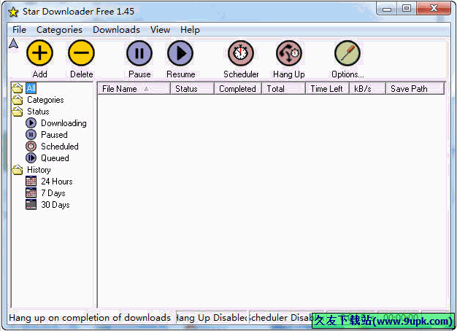Click the triangle icon left of the toolbar
Viewport: 457px width, 331px height.
(x=13, y=43)
